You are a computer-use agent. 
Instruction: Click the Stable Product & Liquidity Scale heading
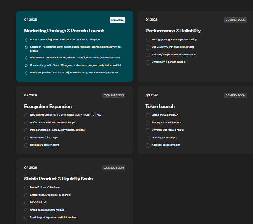pyautogui.click(x=58, y=179)
